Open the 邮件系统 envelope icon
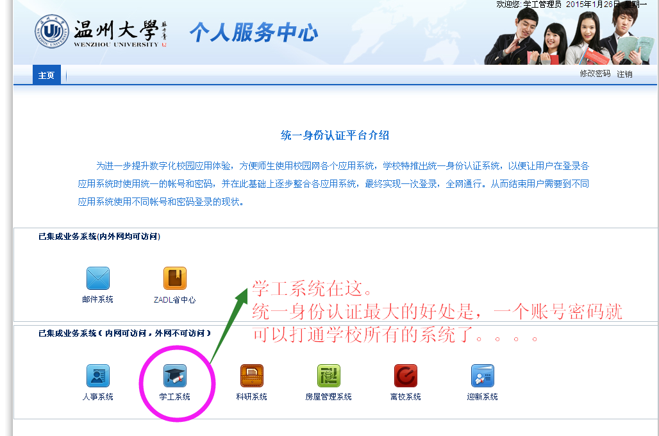This screenshot has height=436, width=659. click(x=98, y=278)
